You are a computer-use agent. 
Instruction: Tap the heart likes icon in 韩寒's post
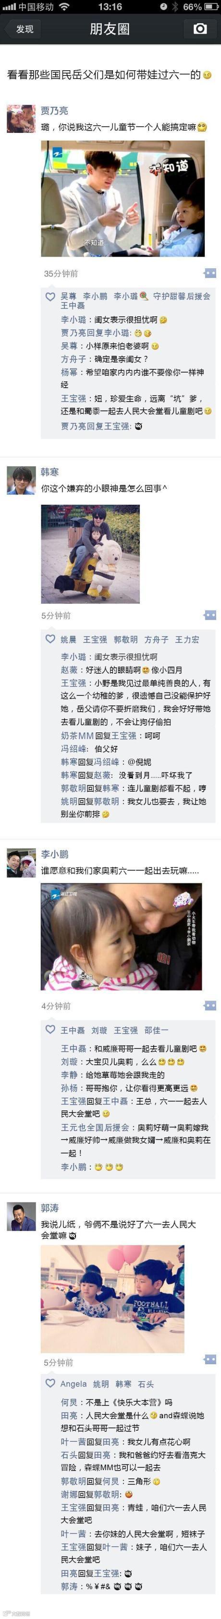pyautogui.click(x=50, y=639)
